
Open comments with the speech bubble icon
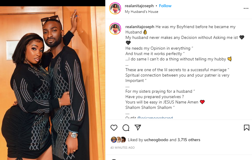click(x=126, y=128)
